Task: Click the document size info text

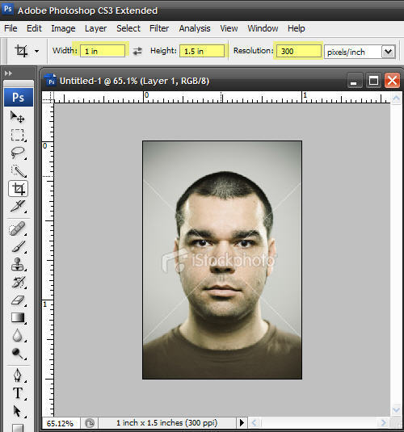Action: click(x=167, y=423)
